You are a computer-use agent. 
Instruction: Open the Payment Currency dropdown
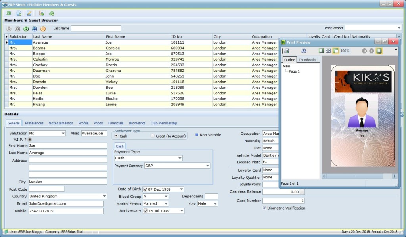(207, 166)
